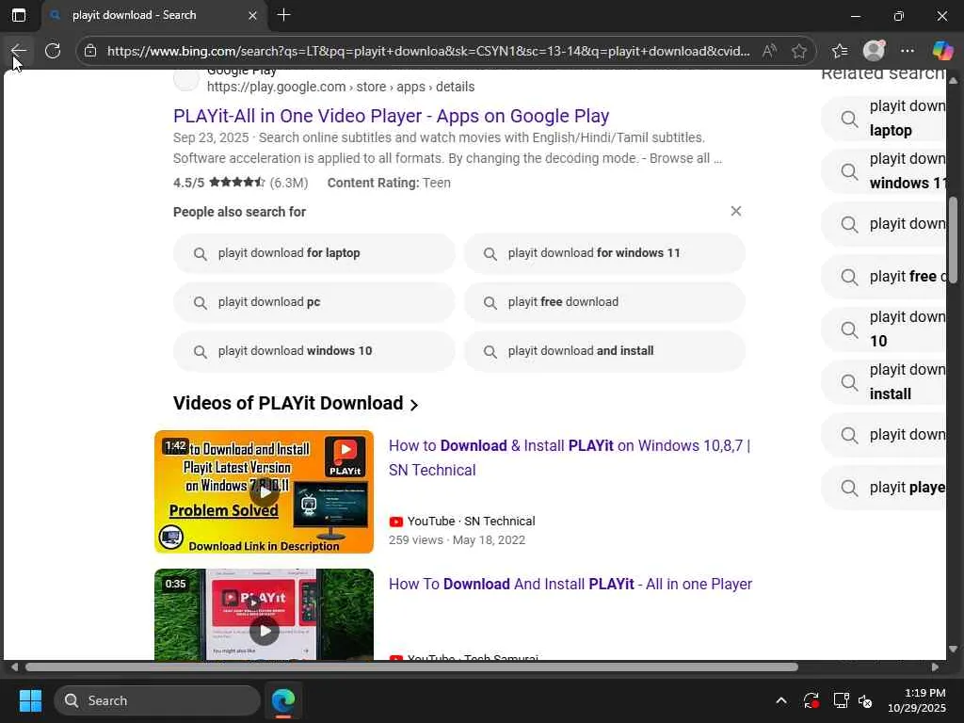The height and width of the screenshot is (723, 964).
Task: Open the Copilot sidebar icon
Action: click(942, 51)
